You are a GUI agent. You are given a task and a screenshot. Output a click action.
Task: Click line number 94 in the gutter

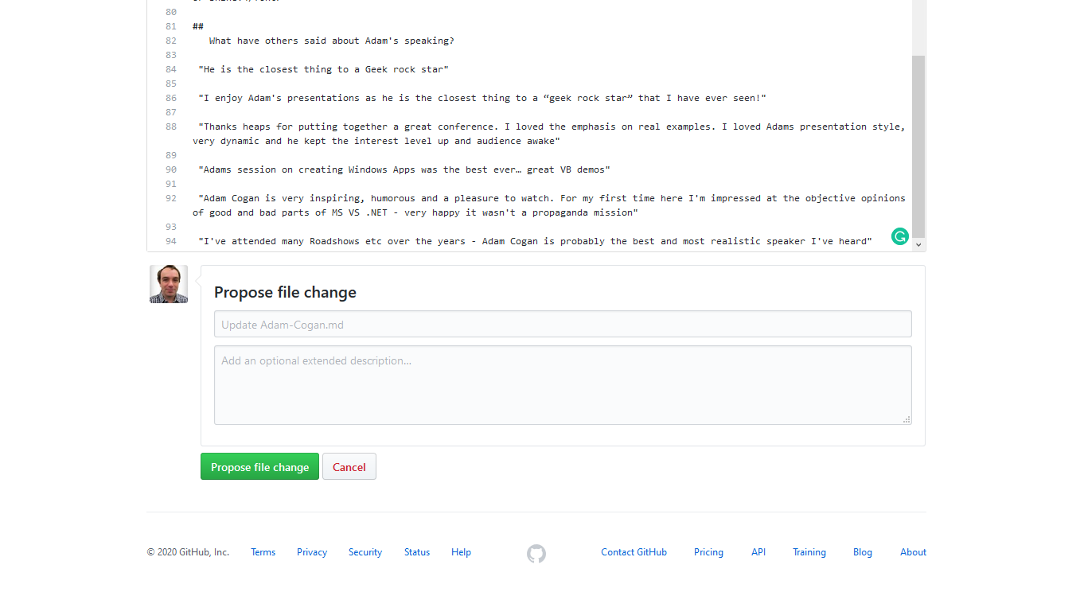click(x=171, y=241)
